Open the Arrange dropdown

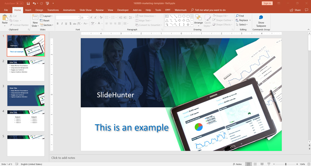click(198, 21)
